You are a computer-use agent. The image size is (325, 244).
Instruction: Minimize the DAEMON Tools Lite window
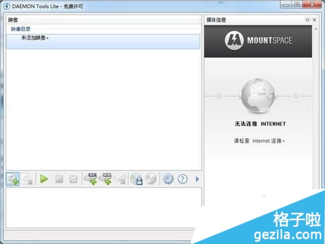pyautogui.click(x=286, y=5)
